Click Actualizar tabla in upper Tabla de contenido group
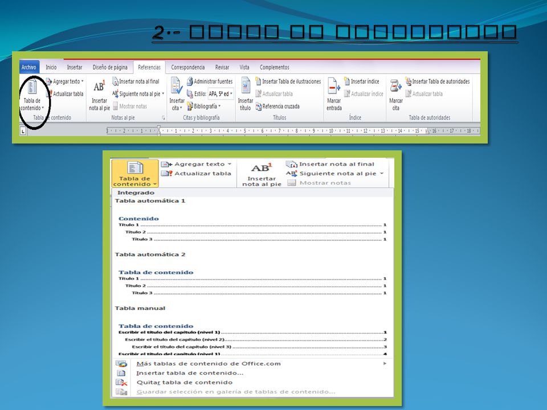Image resolution: width=547 pixels, height=410 pixels. pos(65,94)
